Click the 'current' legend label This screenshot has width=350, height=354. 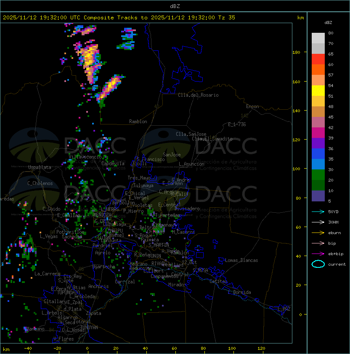pos(337,264)
